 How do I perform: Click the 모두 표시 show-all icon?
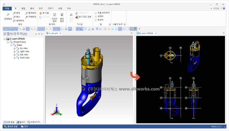(x=71, y=15)
